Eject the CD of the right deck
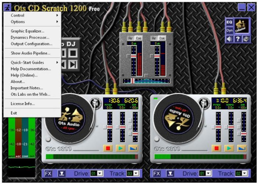 (170, 173)
